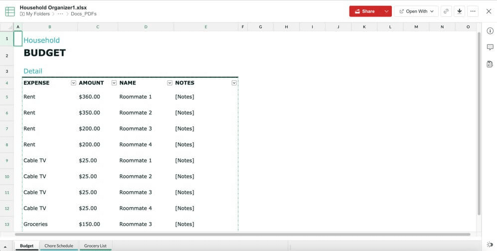Viewport: 497px width, 251px height.
Task: Download the file using the download arrow icon
Action: point(459,11)
